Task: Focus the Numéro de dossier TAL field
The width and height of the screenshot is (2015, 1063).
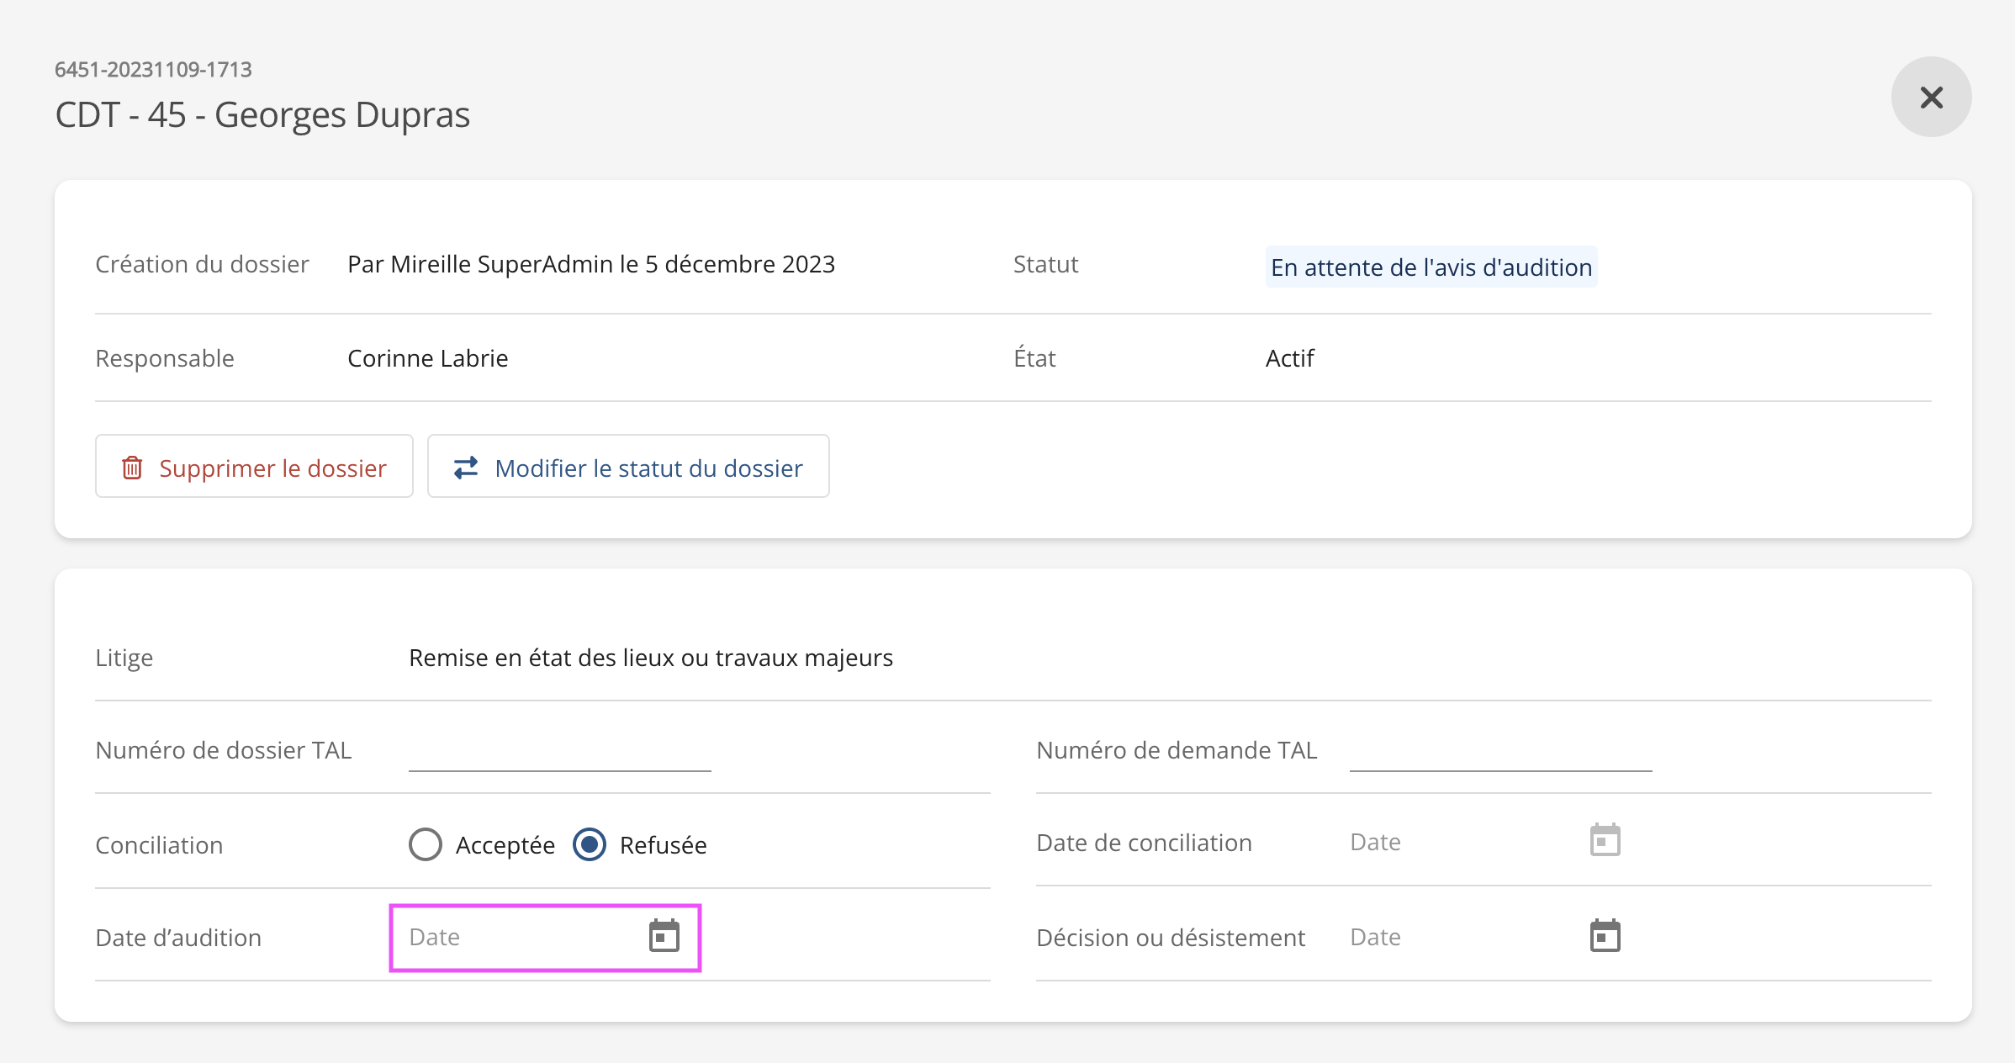Action: click(559, 751)
